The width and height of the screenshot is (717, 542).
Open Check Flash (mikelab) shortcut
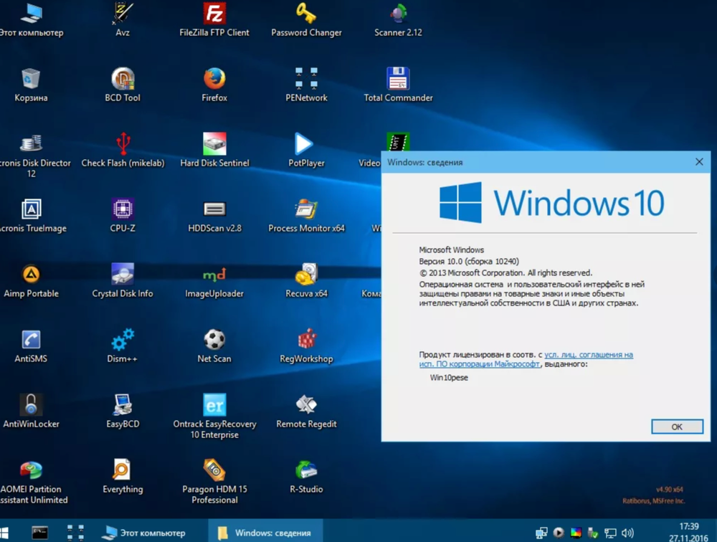click(x=123, y=150)
